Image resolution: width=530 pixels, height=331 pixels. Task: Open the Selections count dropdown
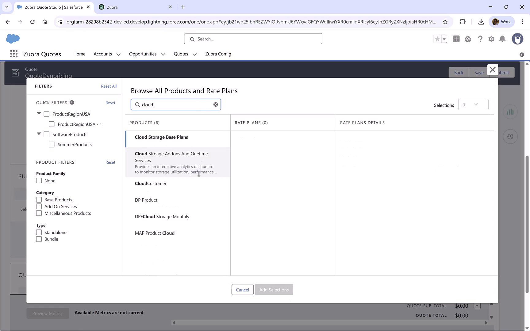coord(473,105)
